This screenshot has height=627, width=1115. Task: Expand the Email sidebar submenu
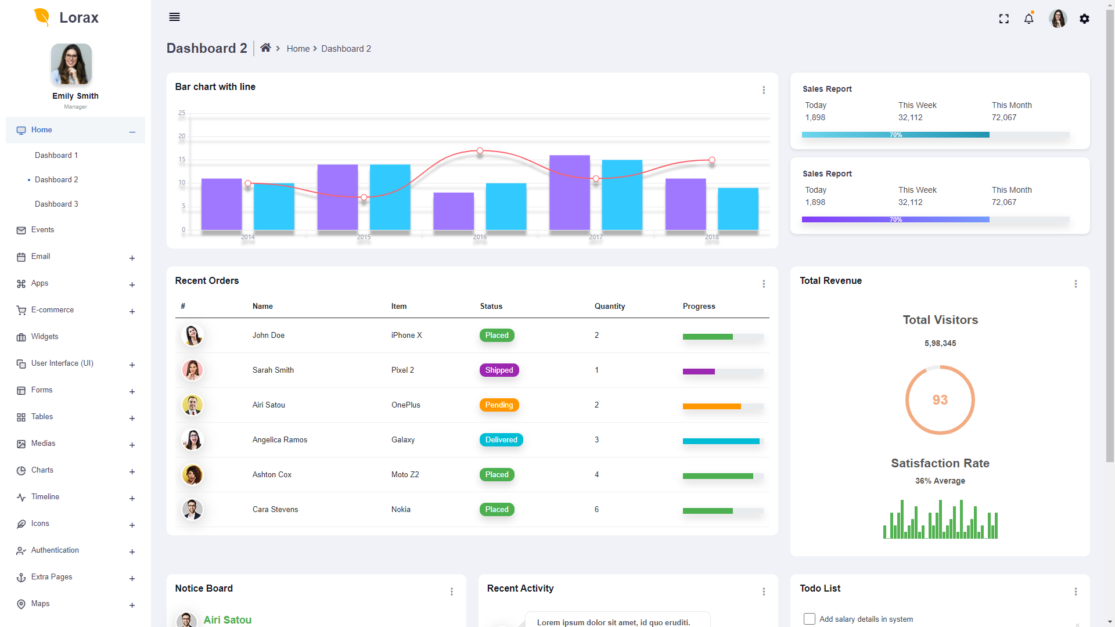[132, 258]
